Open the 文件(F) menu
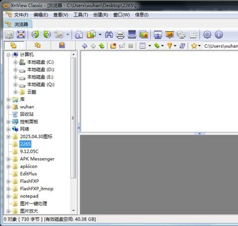 (x=21, y=15)
